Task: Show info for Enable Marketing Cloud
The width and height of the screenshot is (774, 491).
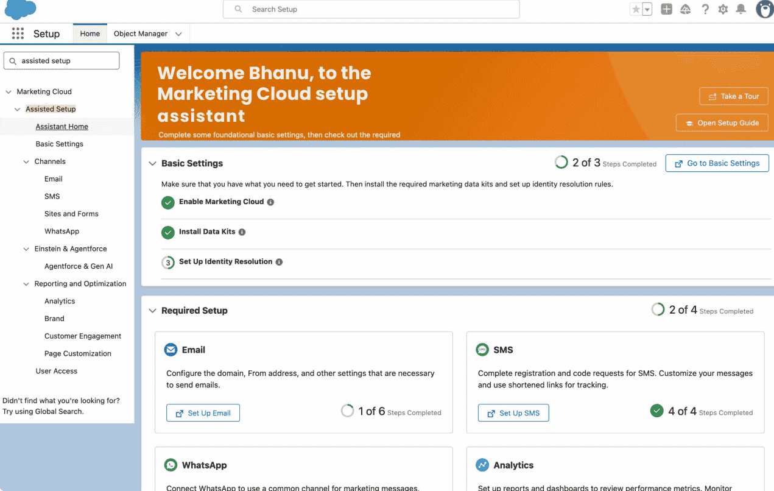Action: [x=270, y=202]
